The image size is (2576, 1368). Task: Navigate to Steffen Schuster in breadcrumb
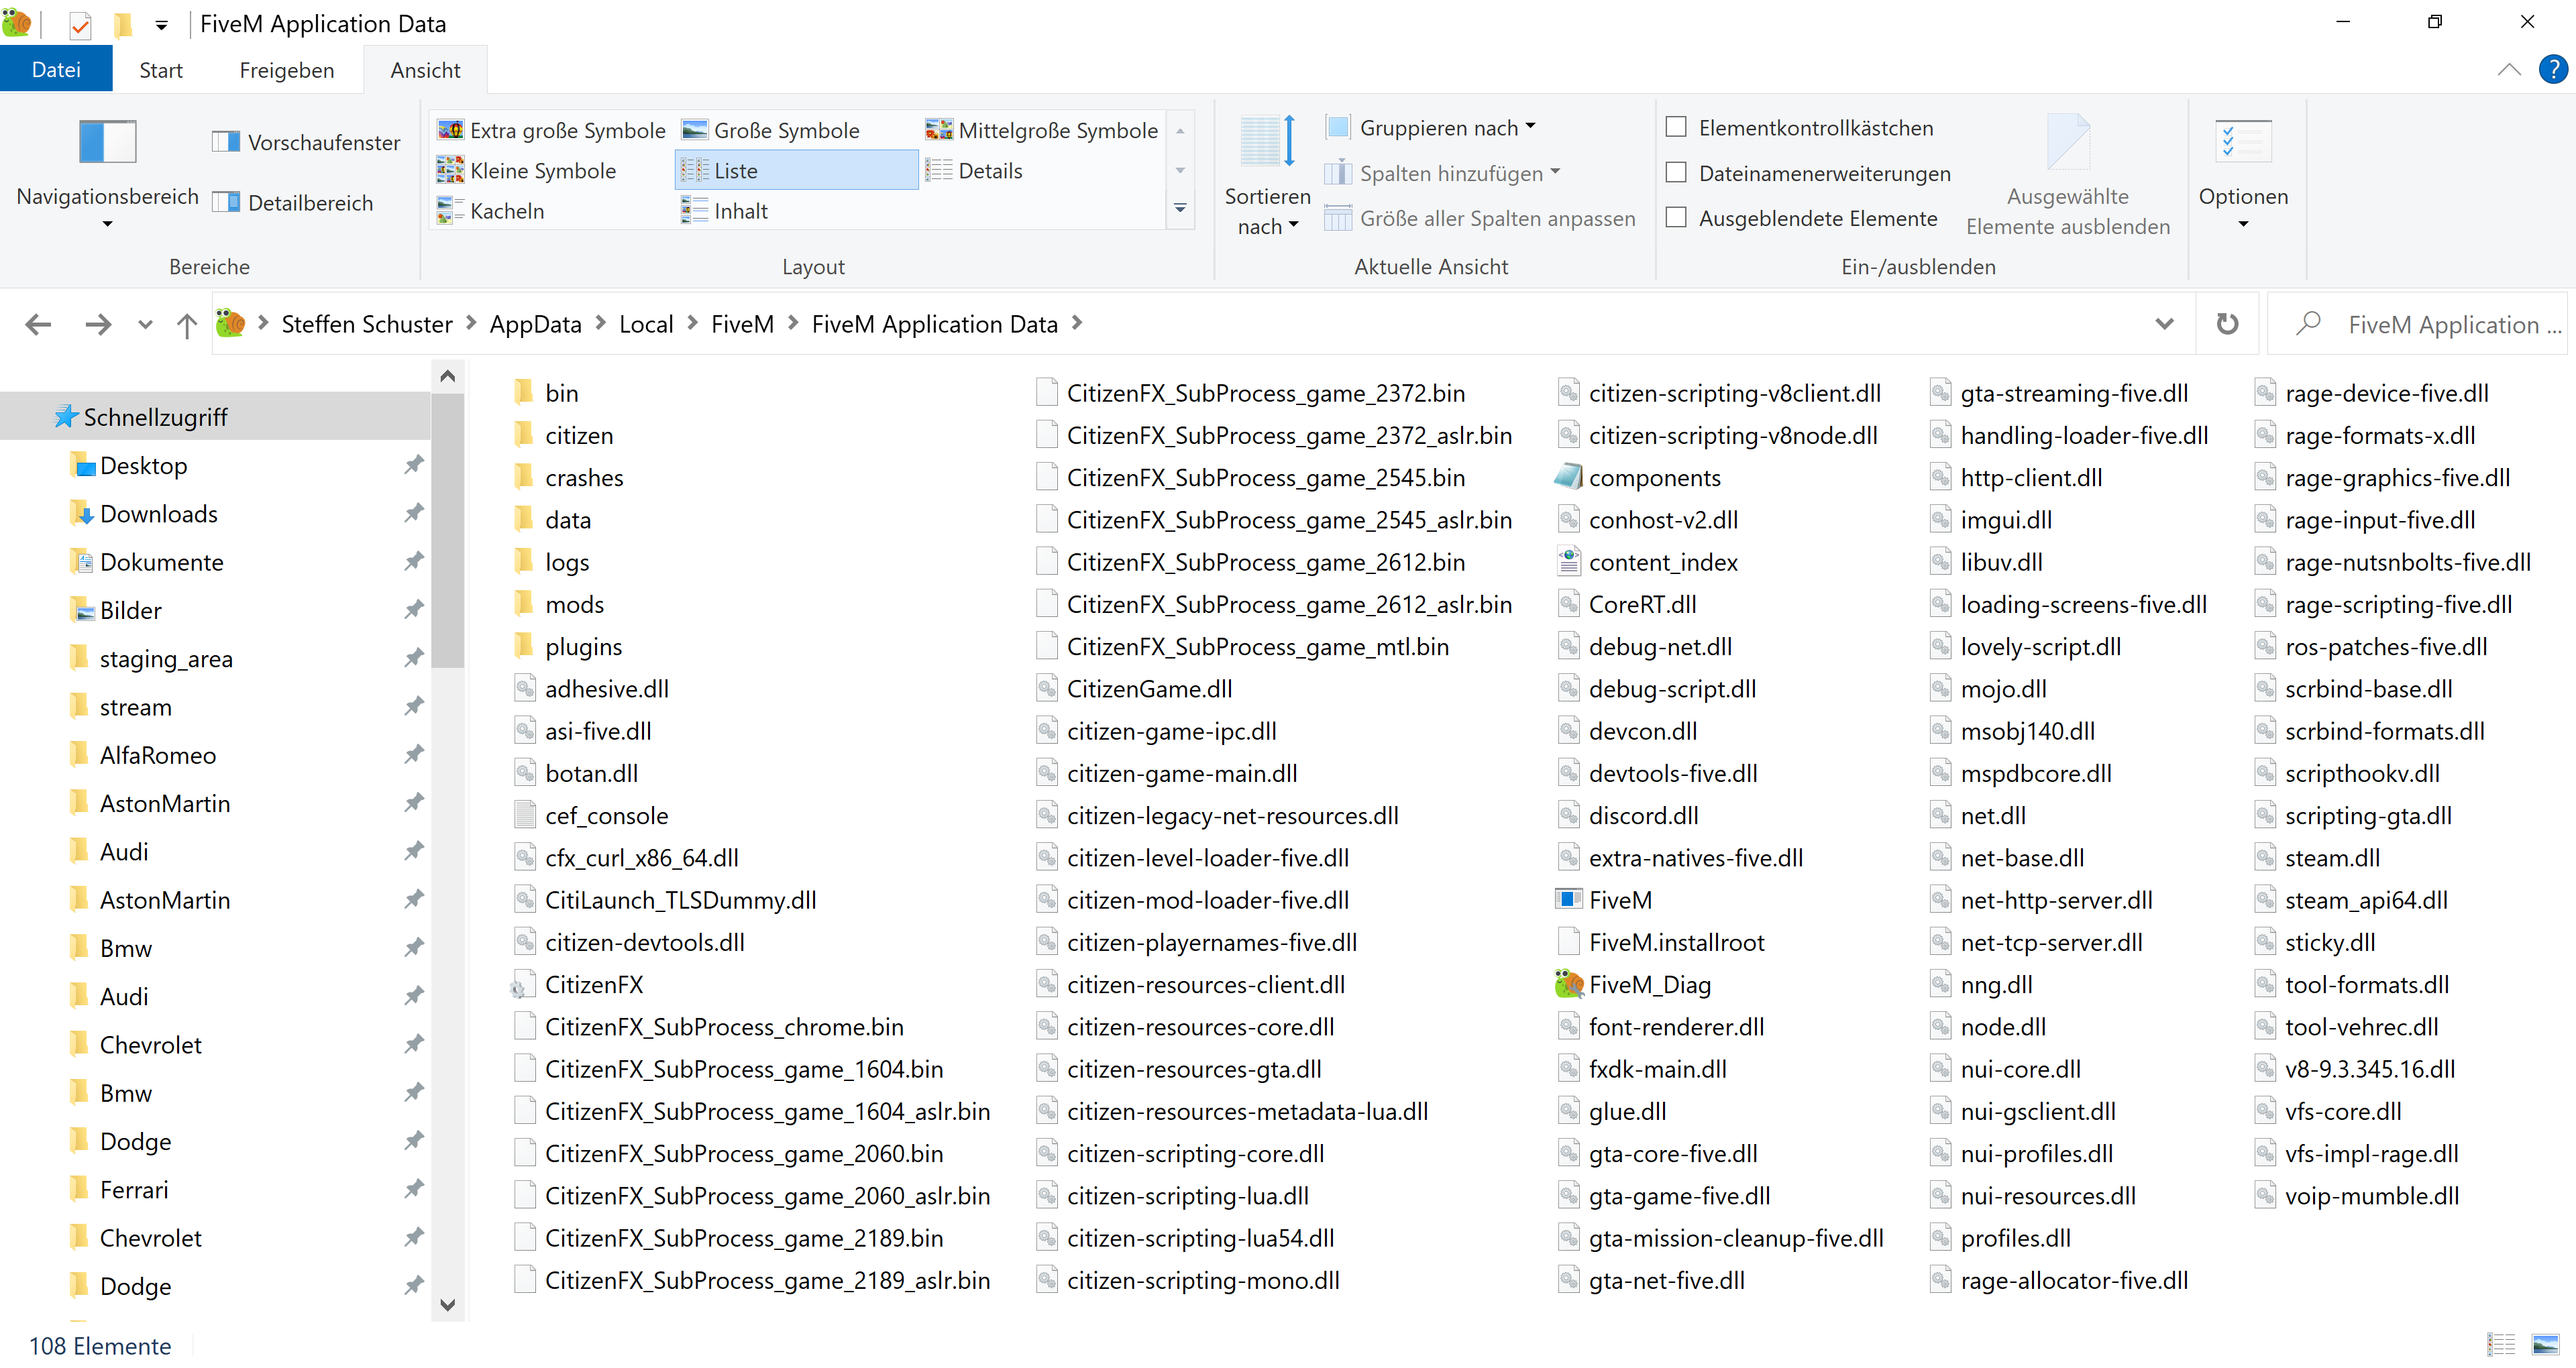(x=366, y=324)
